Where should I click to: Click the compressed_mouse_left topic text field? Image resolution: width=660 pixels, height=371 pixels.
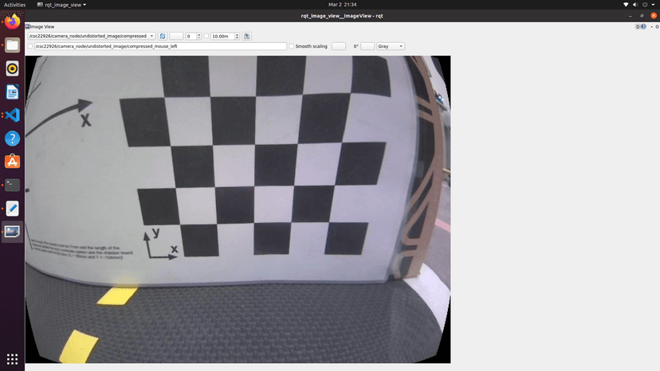click(x=159, y=46)
